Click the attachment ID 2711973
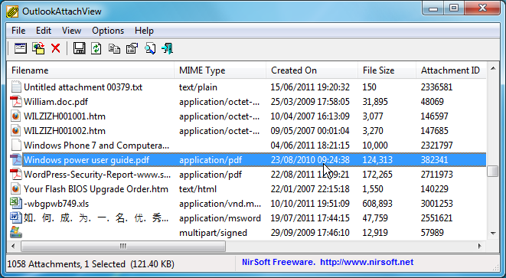Viewport: 506px width, 278px height. [x=436, y=175]
